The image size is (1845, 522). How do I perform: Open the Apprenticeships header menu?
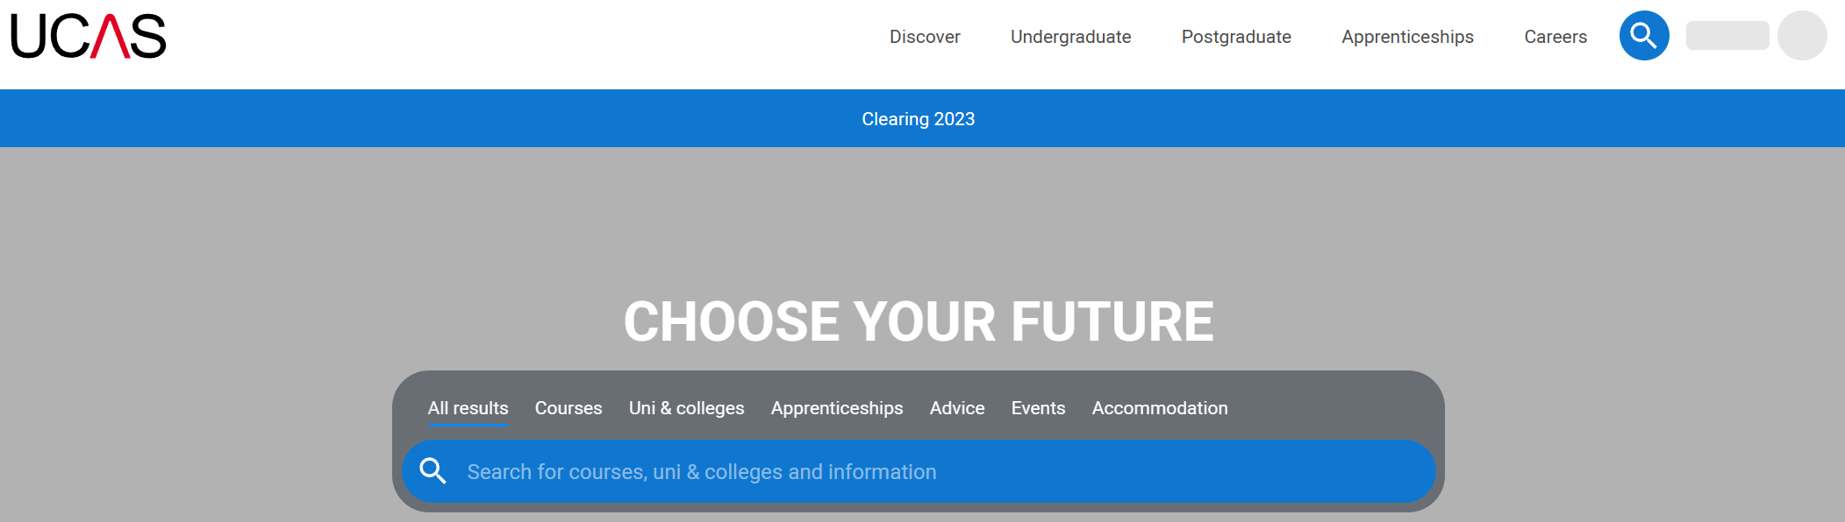pyautogui.click(x=1407, y=37)
